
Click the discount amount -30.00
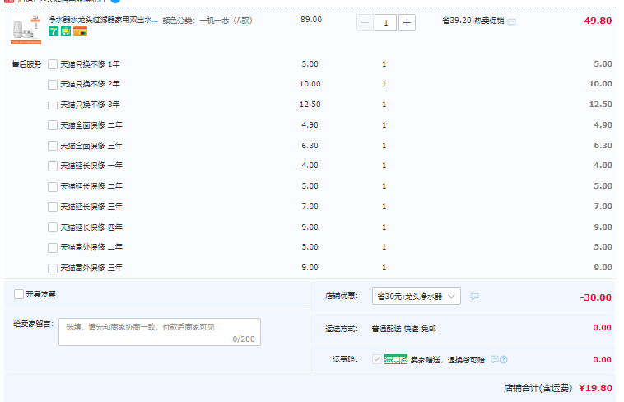pos(596,297)
